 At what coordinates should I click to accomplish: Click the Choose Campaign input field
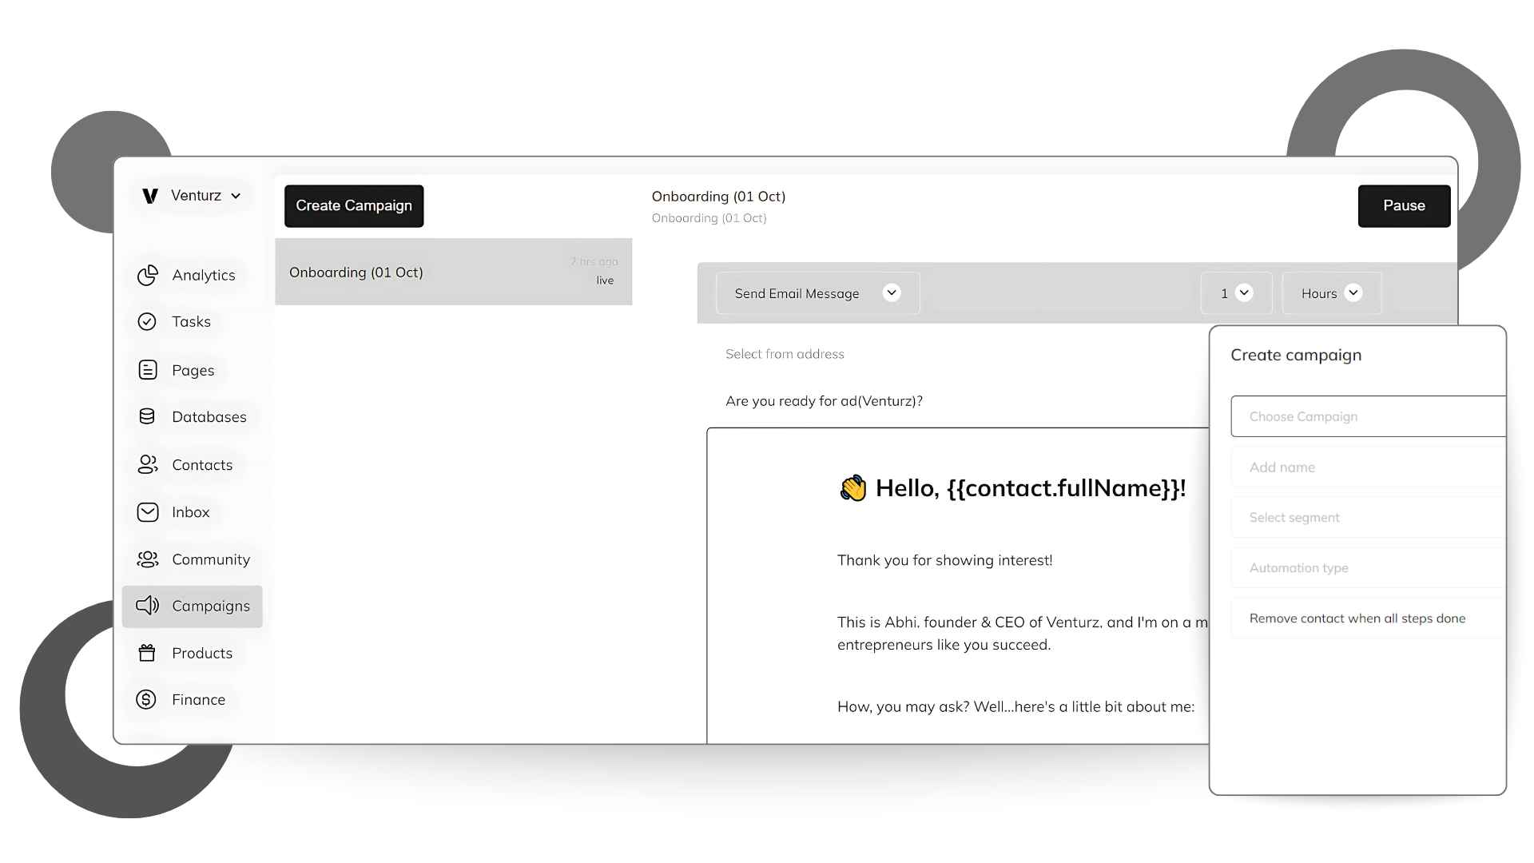pyautogui.click(x=1366, y=416)
